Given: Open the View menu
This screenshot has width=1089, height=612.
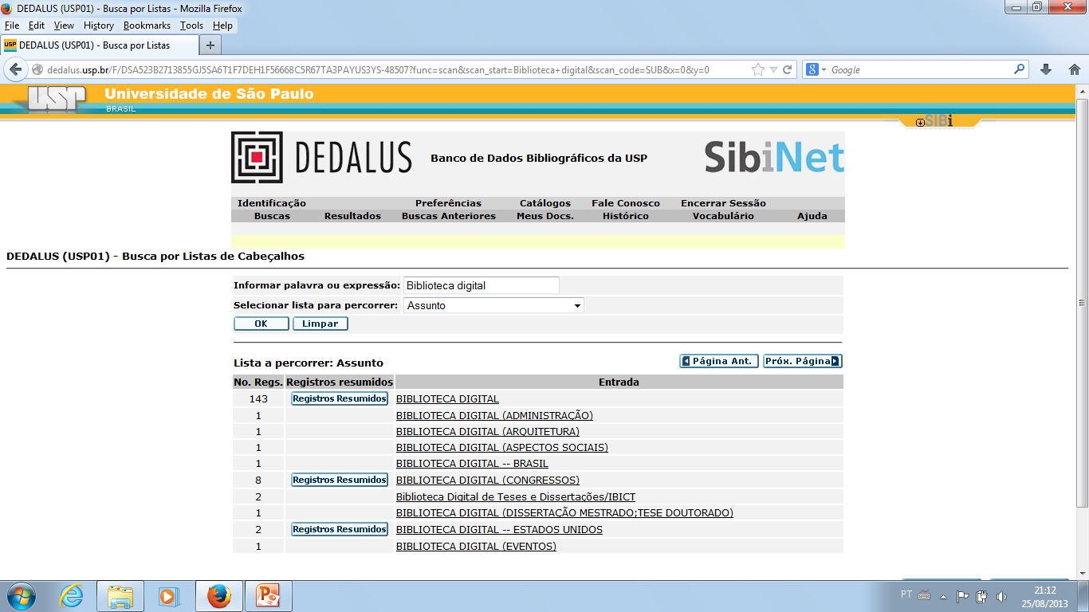Looking at the screenshot, I should [64, 25].
